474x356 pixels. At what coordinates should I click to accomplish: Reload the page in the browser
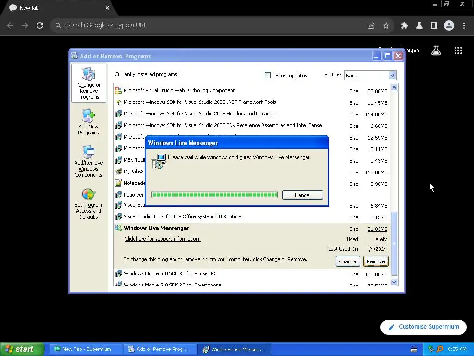coord(40,25)
